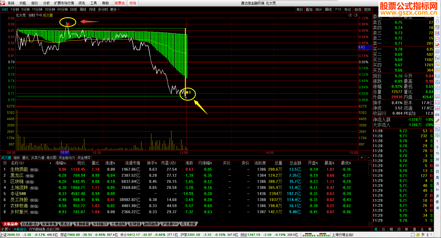Toggle the 画线 draw line tool
Screen dimensions: 441x238
[x=329, y=9]
